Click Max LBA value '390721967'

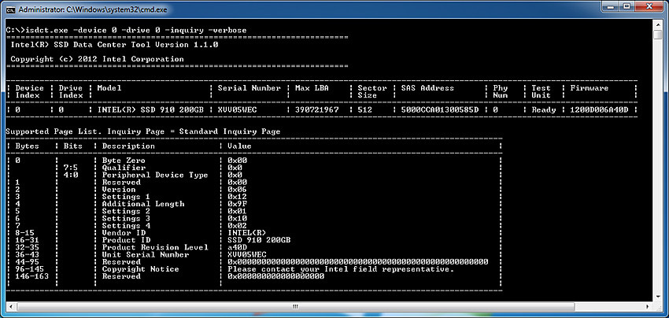coord(317,109)
